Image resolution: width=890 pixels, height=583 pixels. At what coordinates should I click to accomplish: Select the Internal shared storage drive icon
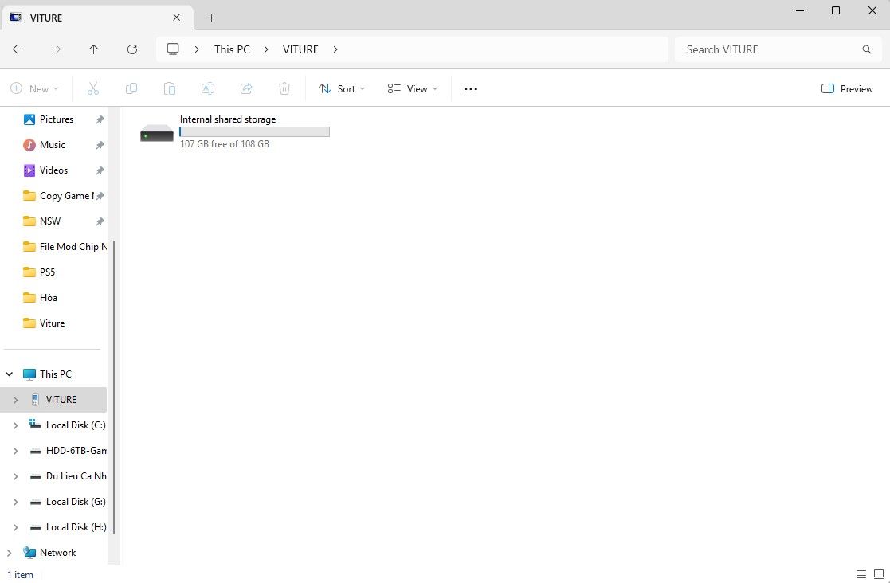point(157,133)
